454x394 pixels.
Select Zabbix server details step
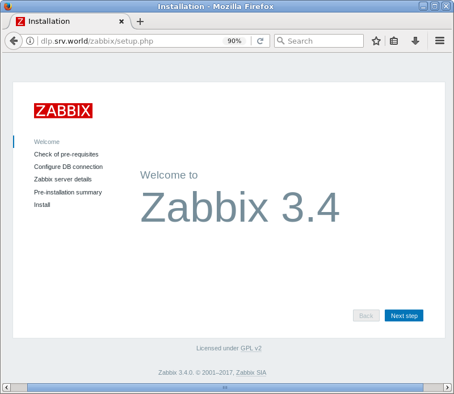pyautogui.click(x=63, y=179)
